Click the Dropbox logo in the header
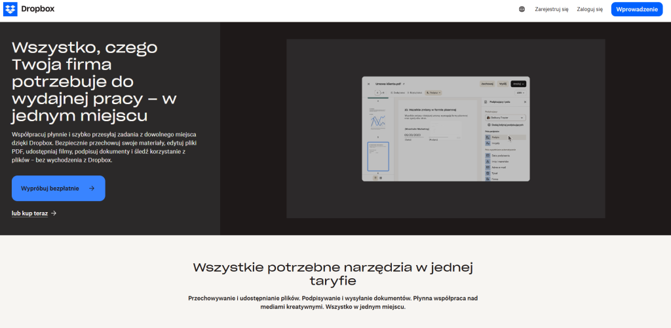The height and width of the screenshot is (328, 671). [x=29, y=9]
